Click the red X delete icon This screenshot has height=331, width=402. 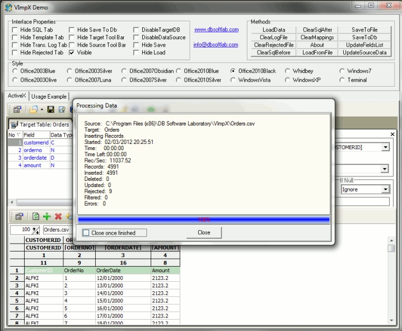pyautogui.click(x=58, y=216)
